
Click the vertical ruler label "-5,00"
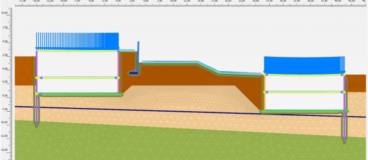click(4, 96)
